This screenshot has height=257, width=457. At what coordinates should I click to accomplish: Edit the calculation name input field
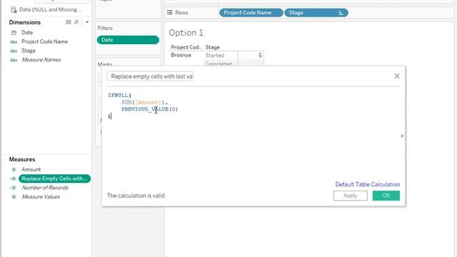[151, 76]
